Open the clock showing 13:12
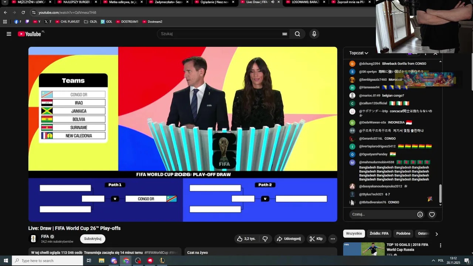Screen dimensions: 473x266 [453, 260]
